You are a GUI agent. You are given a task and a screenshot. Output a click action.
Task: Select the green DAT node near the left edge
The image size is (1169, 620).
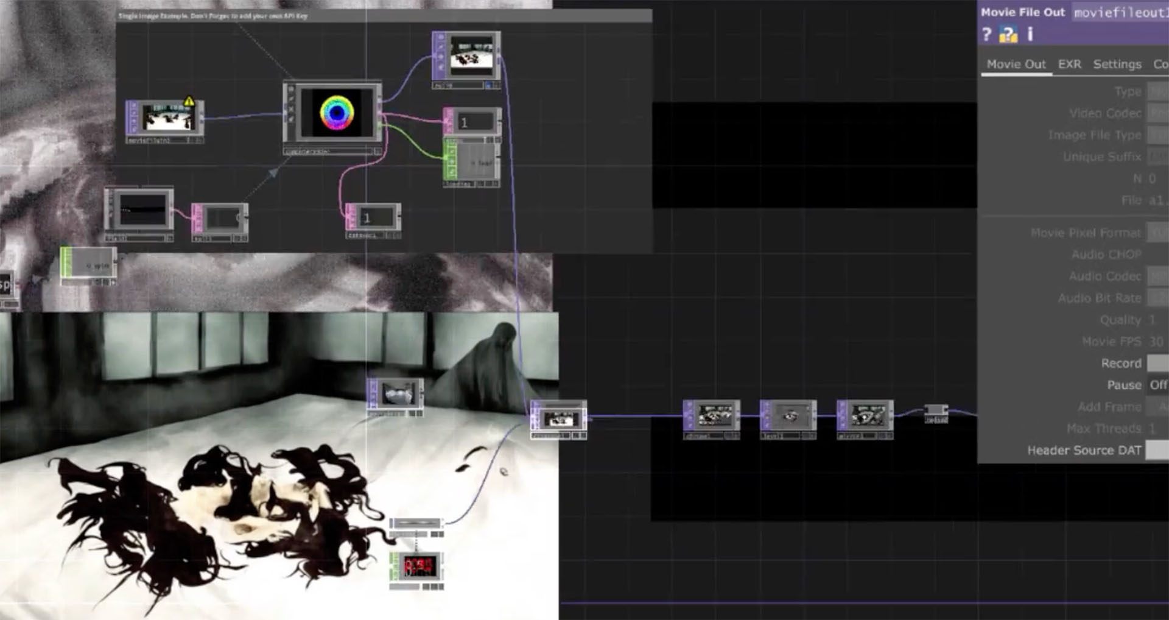coord(89,265)
